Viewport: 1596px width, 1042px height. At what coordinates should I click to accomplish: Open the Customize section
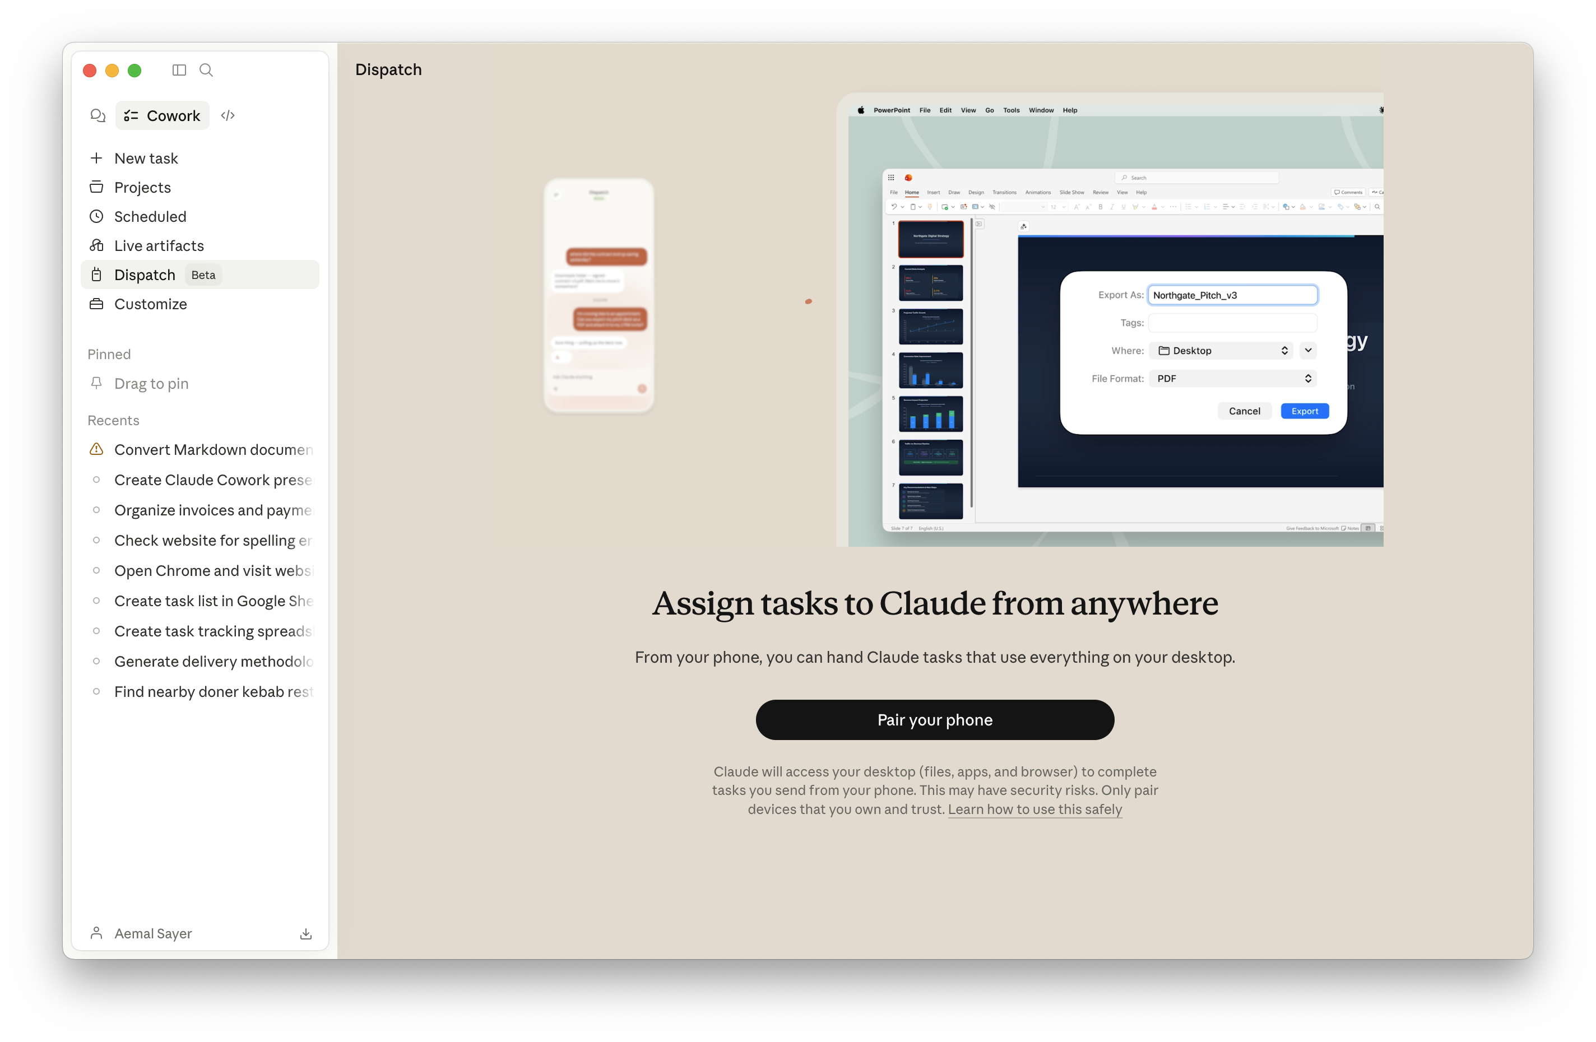(150, 304)
